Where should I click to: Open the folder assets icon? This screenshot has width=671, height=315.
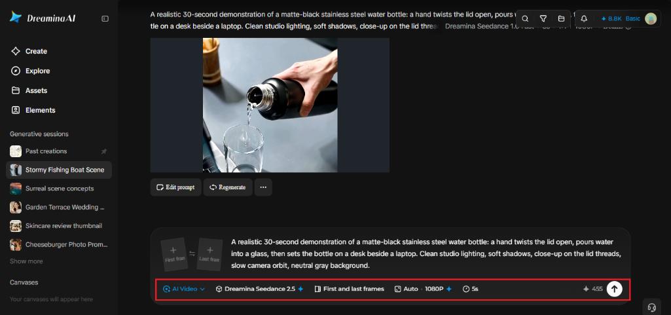tap(561, 18)
